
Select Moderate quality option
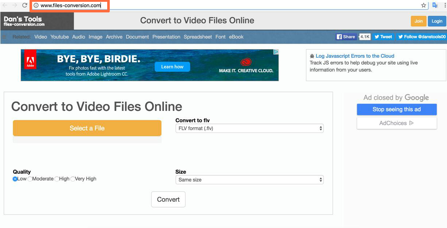coord(30,179)
